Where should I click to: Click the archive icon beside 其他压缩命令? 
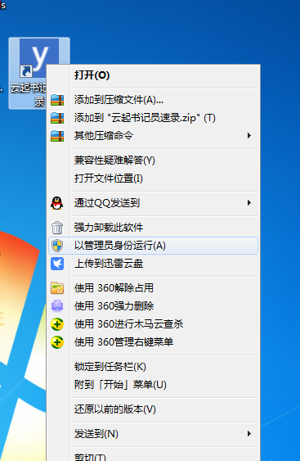point(57,136)
